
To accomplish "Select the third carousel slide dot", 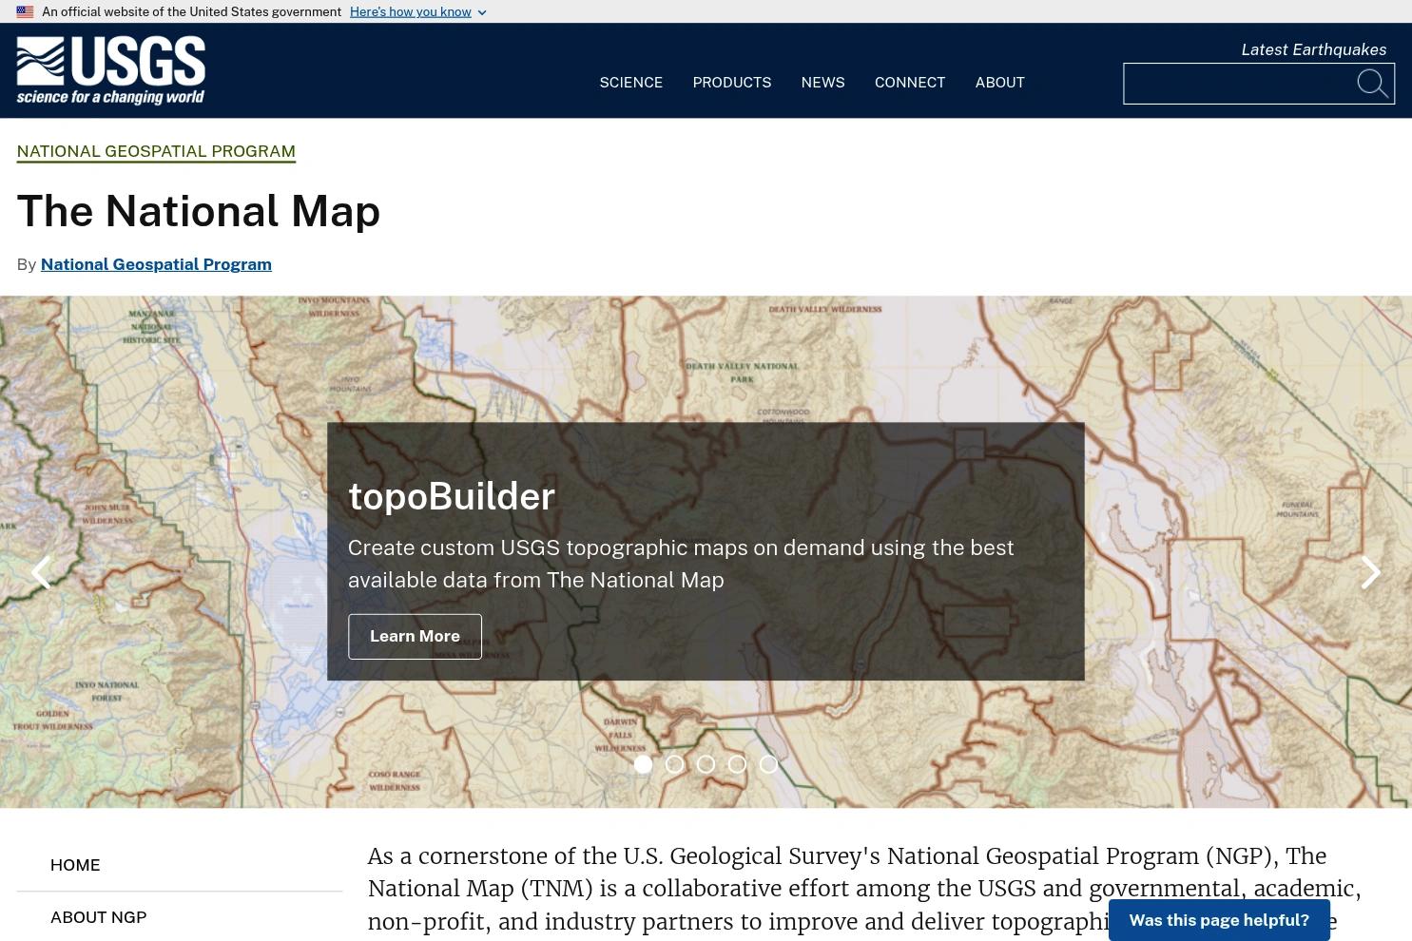I will point(706,764).
